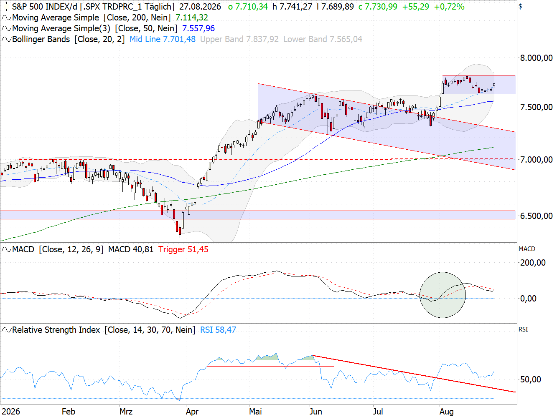Click the 6.500,00 price axis label
The width and height of the screenshot is (557, 417).
pos(537,216)
